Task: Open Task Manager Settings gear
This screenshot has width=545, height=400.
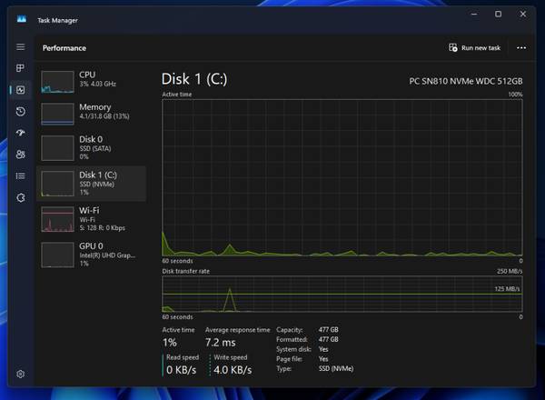Action: [20, 374]
